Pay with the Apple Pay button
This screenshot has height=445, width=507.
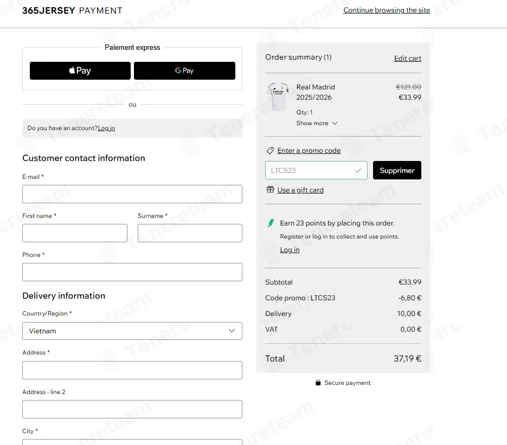[x=80, y=70]
